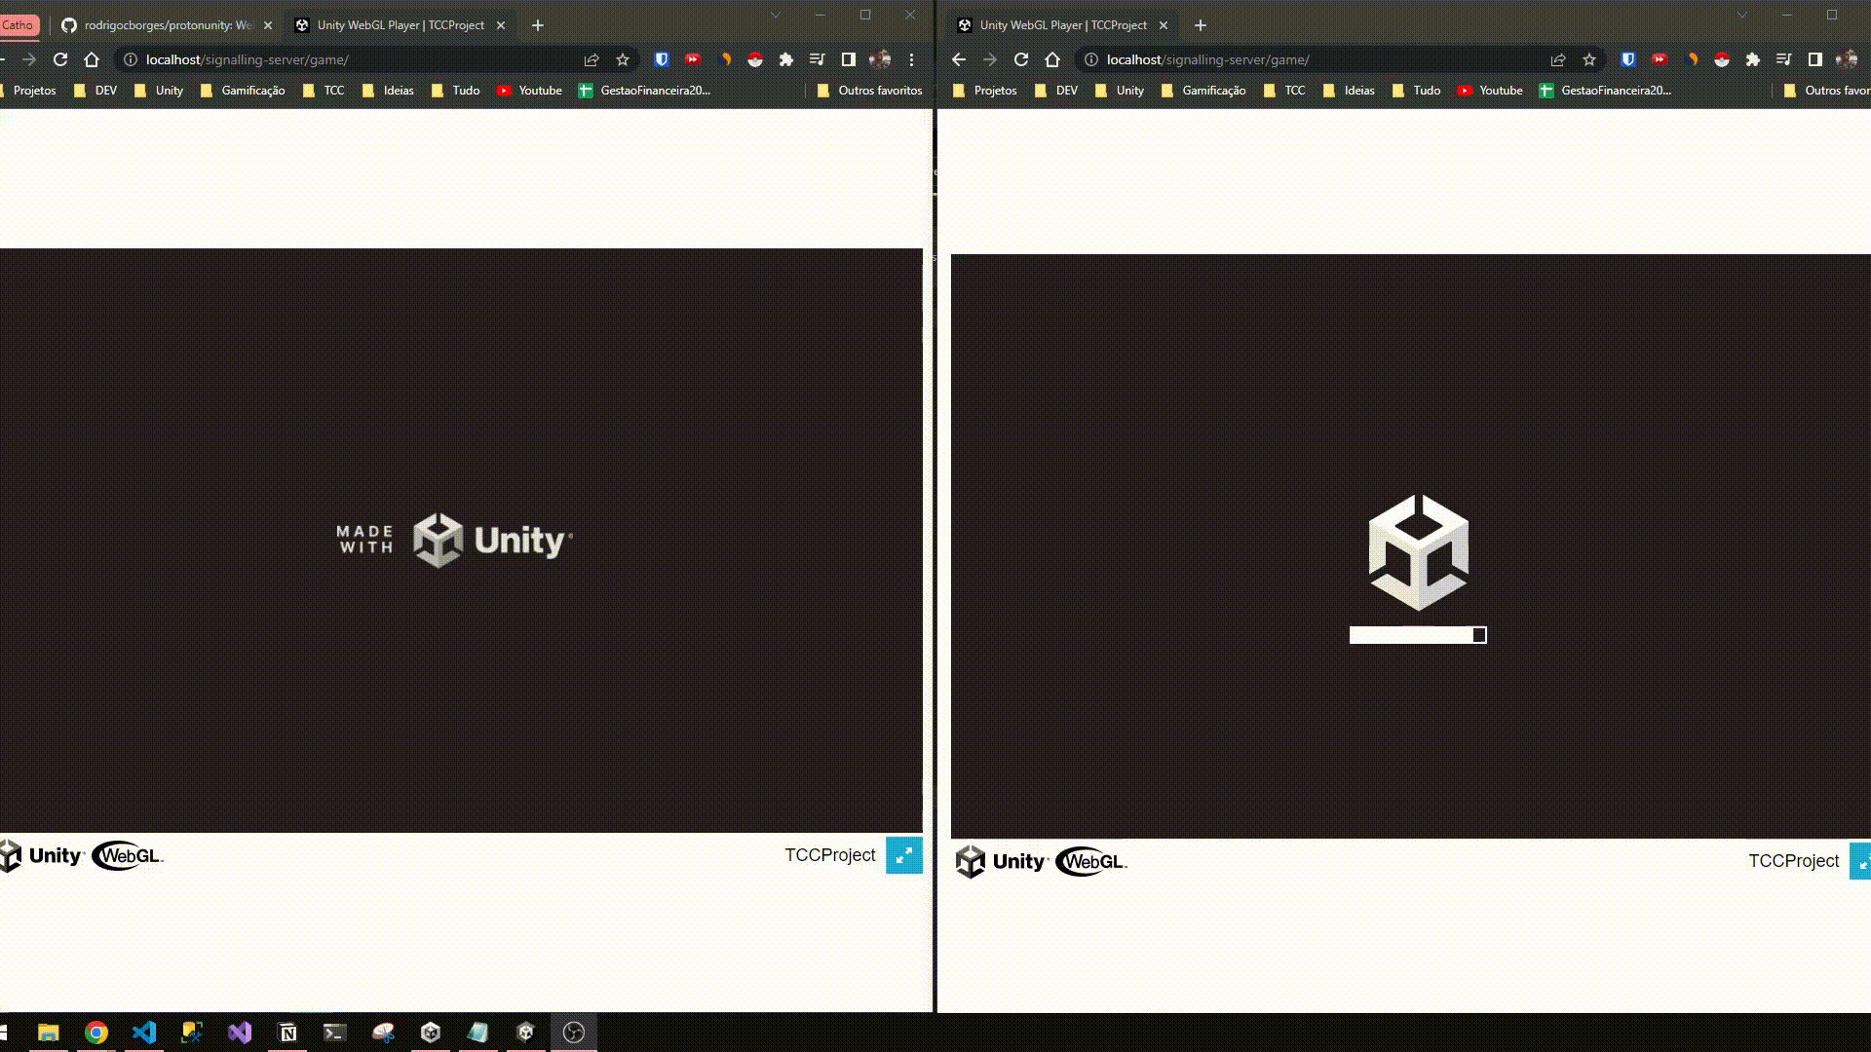This screenshot has width=1871, height=1052.
Task: Open new tab in right browser window
Action: click(x=1201, y=25)
